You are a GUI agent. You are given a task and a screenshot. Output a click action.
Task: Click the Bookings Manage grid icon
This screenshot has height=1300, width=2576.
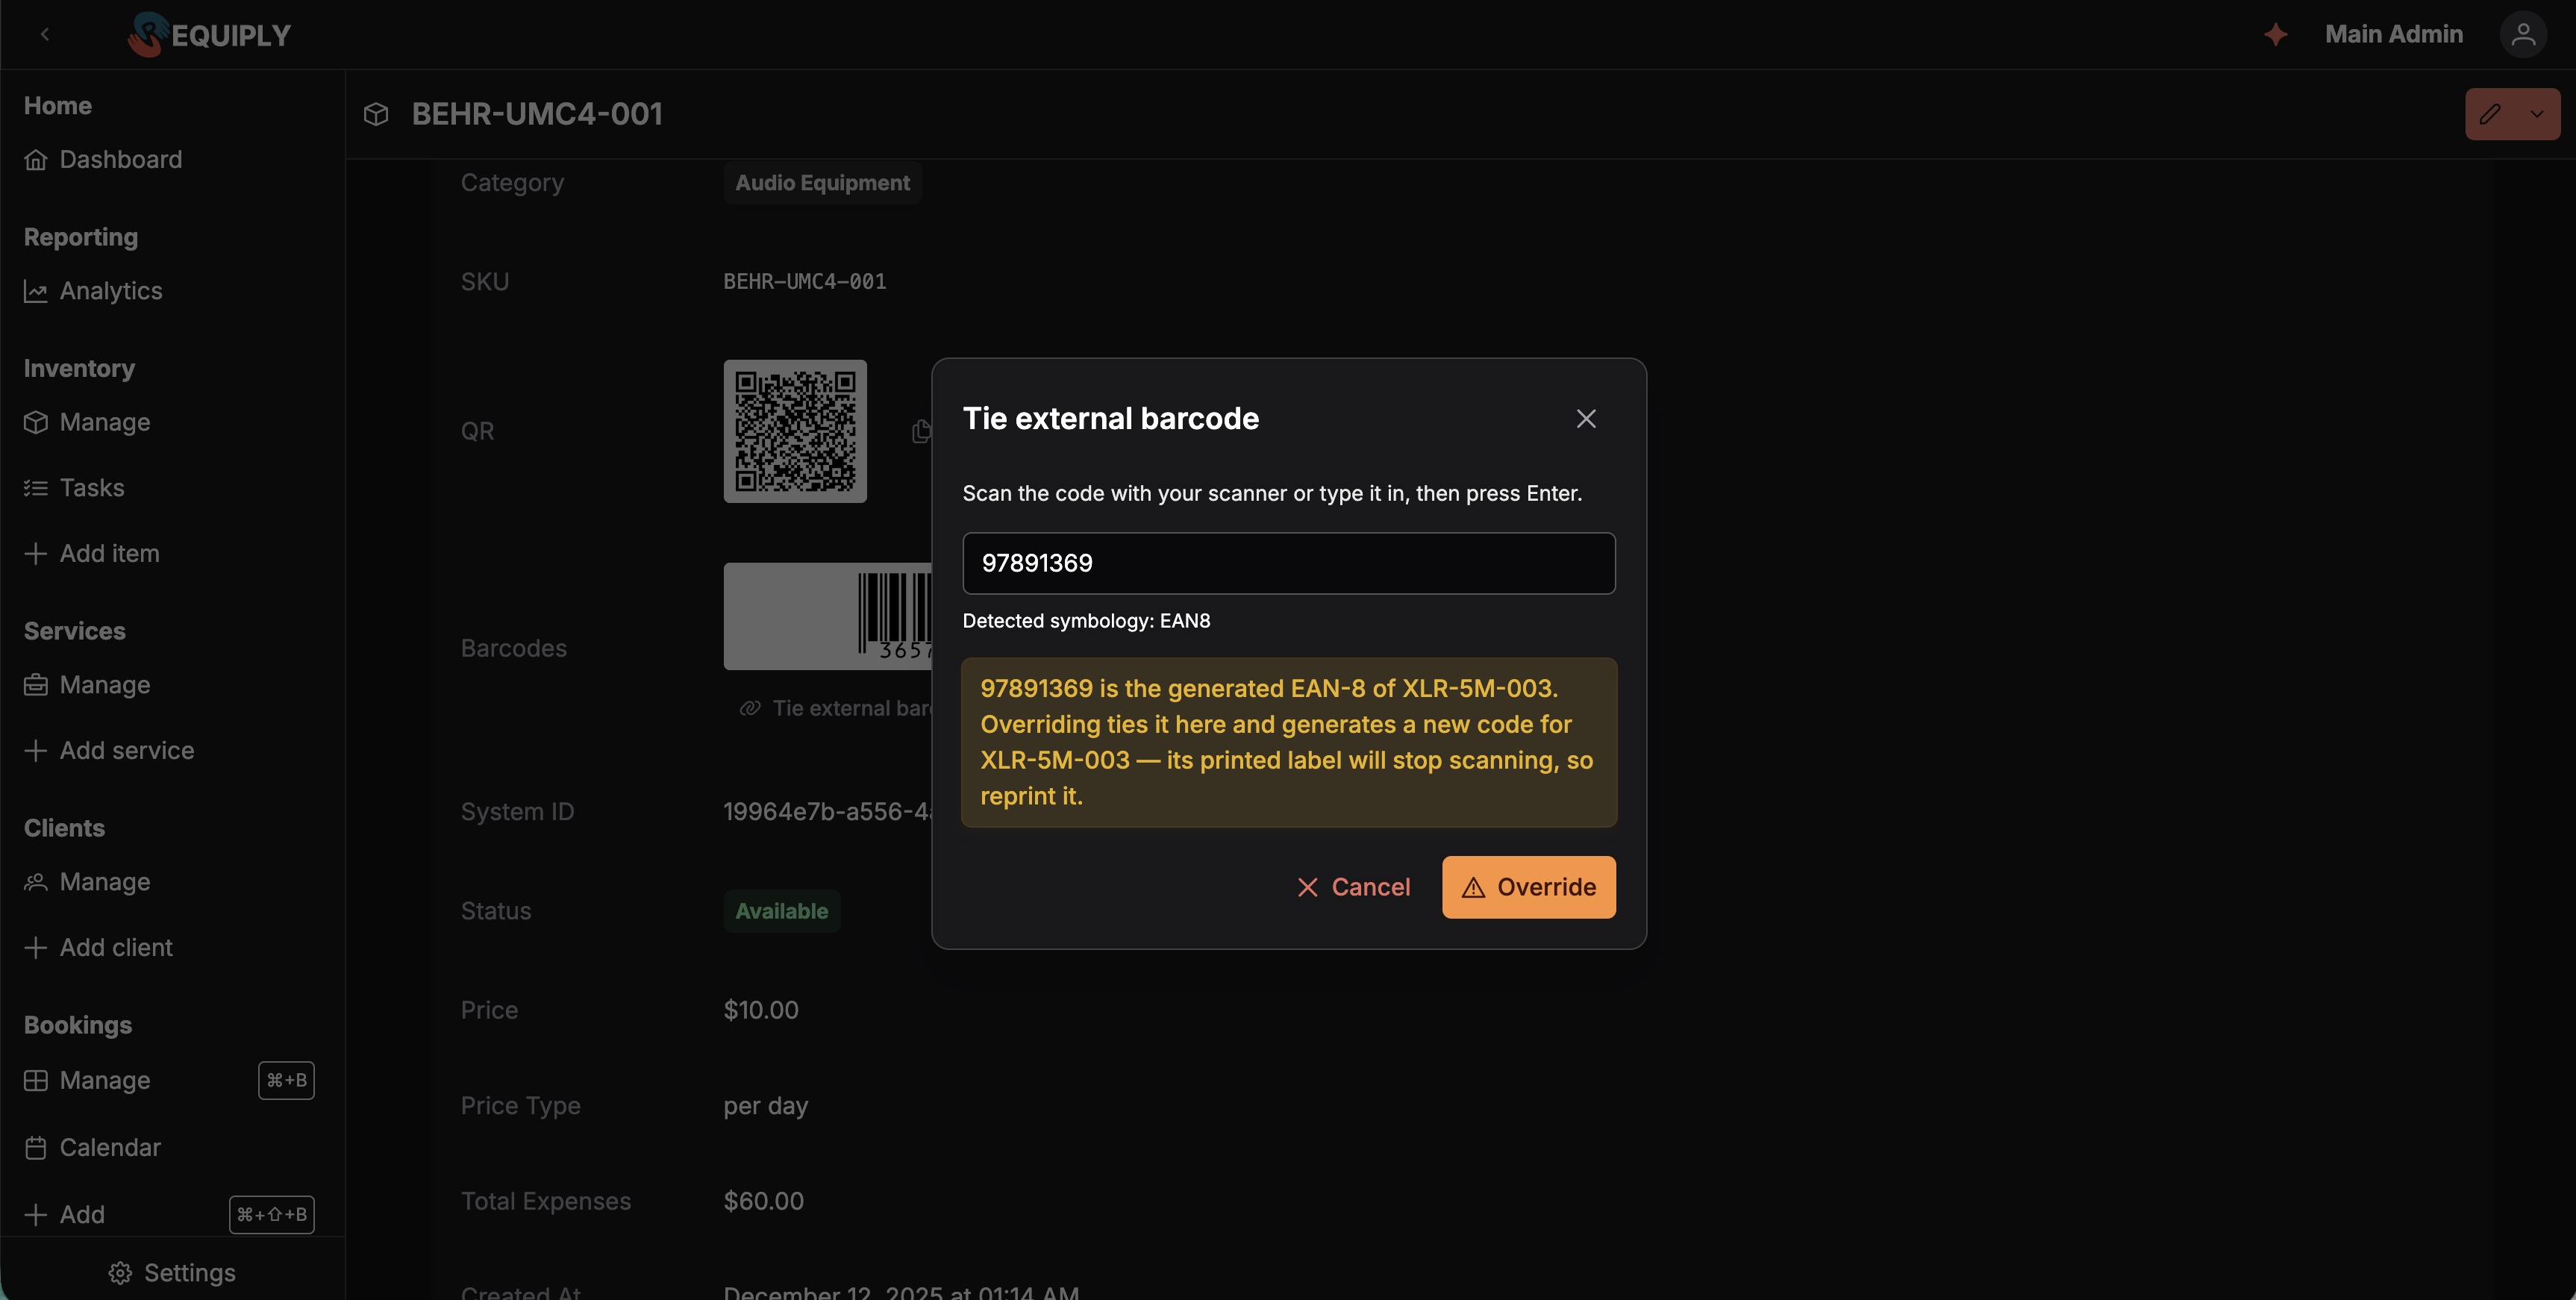pyautogui.click(x=36, y=1081)
